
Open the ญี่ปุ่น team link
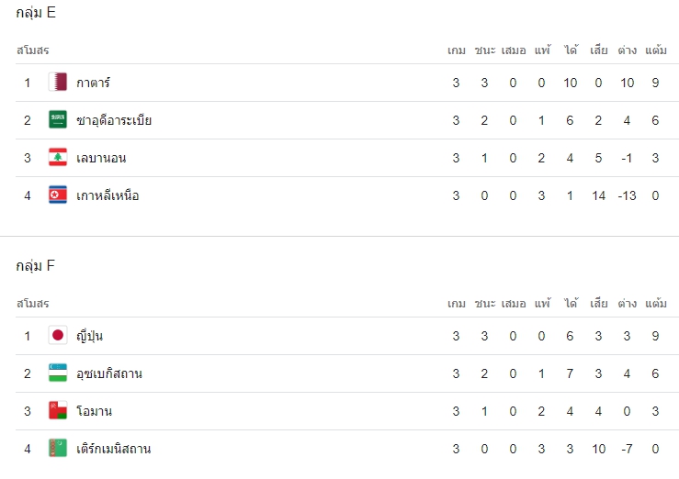[89, 336]
